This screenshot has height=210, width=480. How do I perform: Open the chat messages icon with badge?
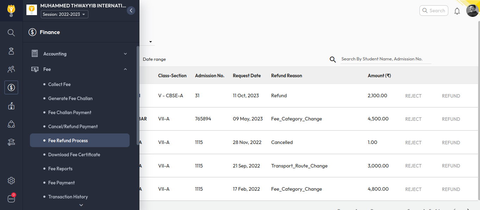click(x=11, y=199)
